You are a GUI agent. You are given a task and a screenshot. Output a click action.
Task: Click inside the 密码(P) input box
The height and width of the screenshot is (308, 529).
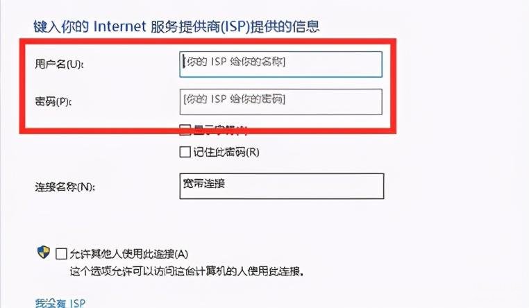click(280, 102)
